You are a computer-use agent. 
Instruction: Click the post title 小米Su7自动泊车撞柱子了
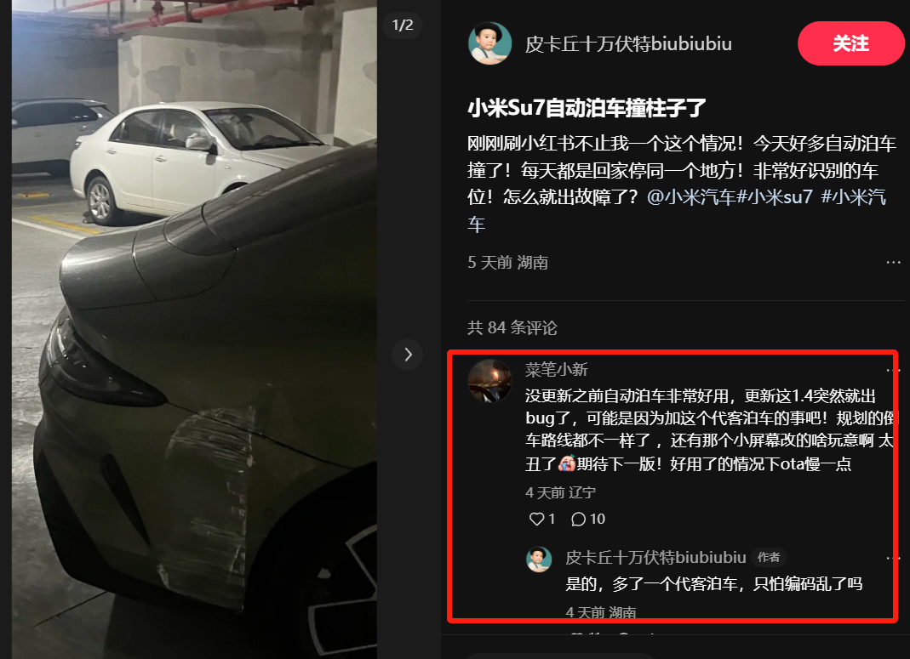click(x=587, y=108)
